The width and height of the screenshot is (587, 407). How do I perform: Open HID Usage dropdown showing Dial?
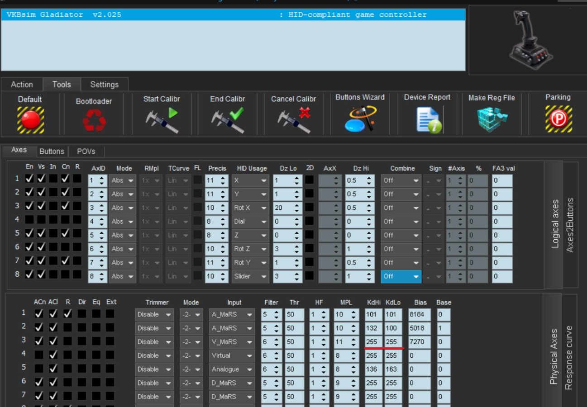click(250, 222)
